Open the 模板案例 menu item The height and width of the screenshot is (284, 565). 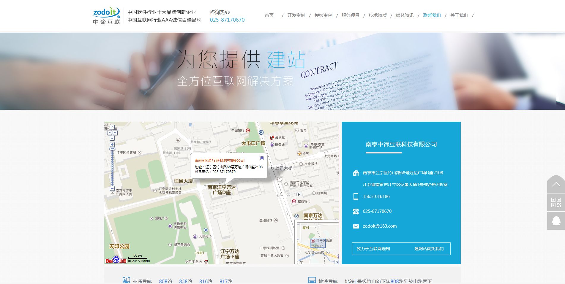323,15
